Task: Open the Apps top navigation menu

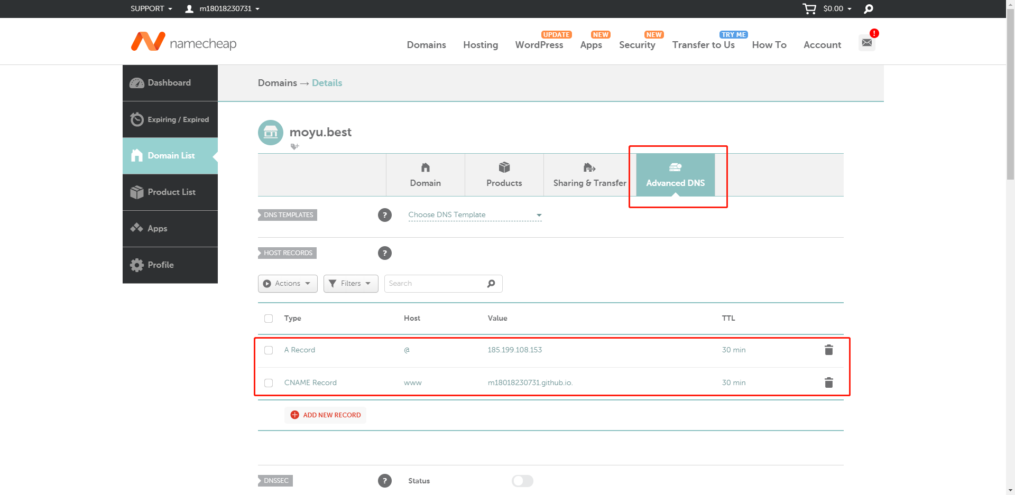Action: [x=591, y=45]
